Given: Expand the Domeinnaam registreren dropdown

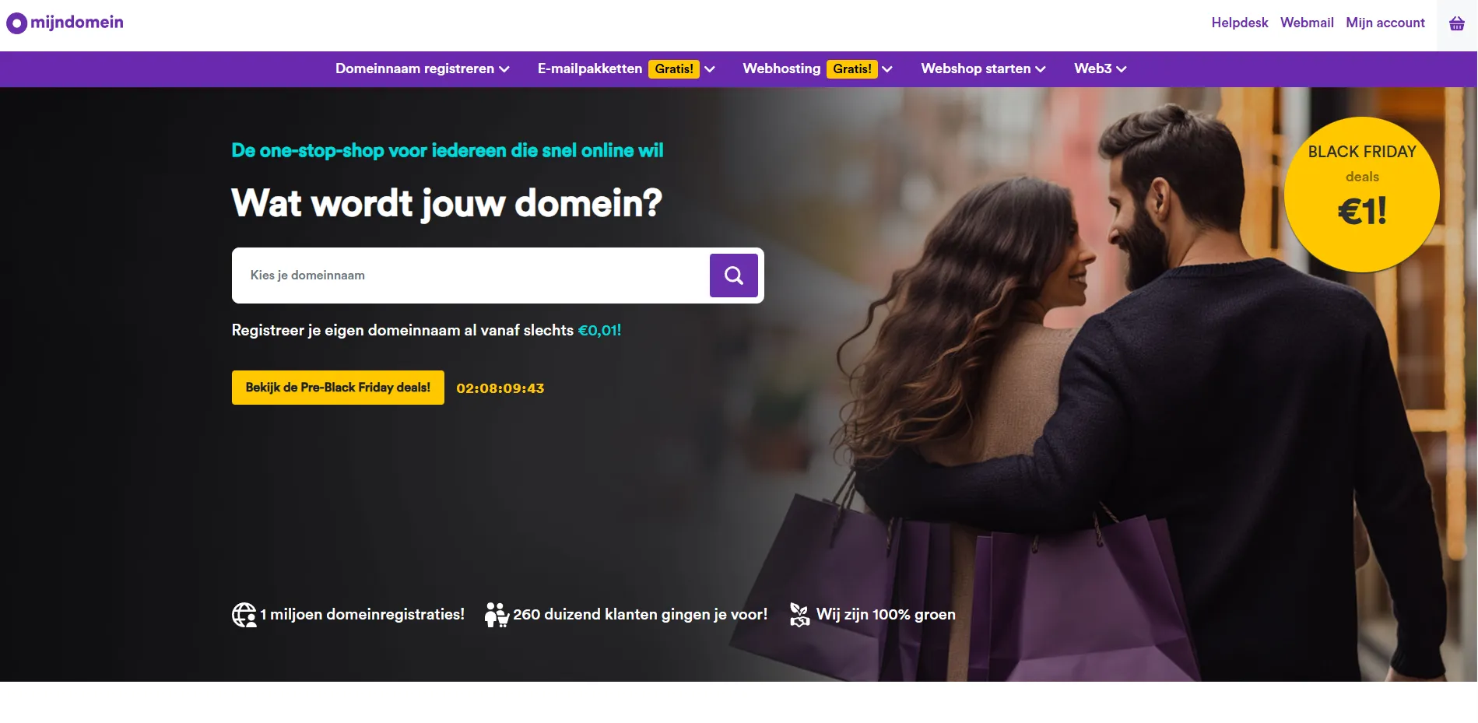Looking at the screenshot, I should pyautogui.click(x=423, y=69).
